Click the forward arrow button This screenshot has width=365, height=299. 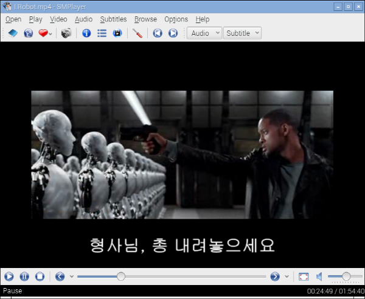coord(275,277)
